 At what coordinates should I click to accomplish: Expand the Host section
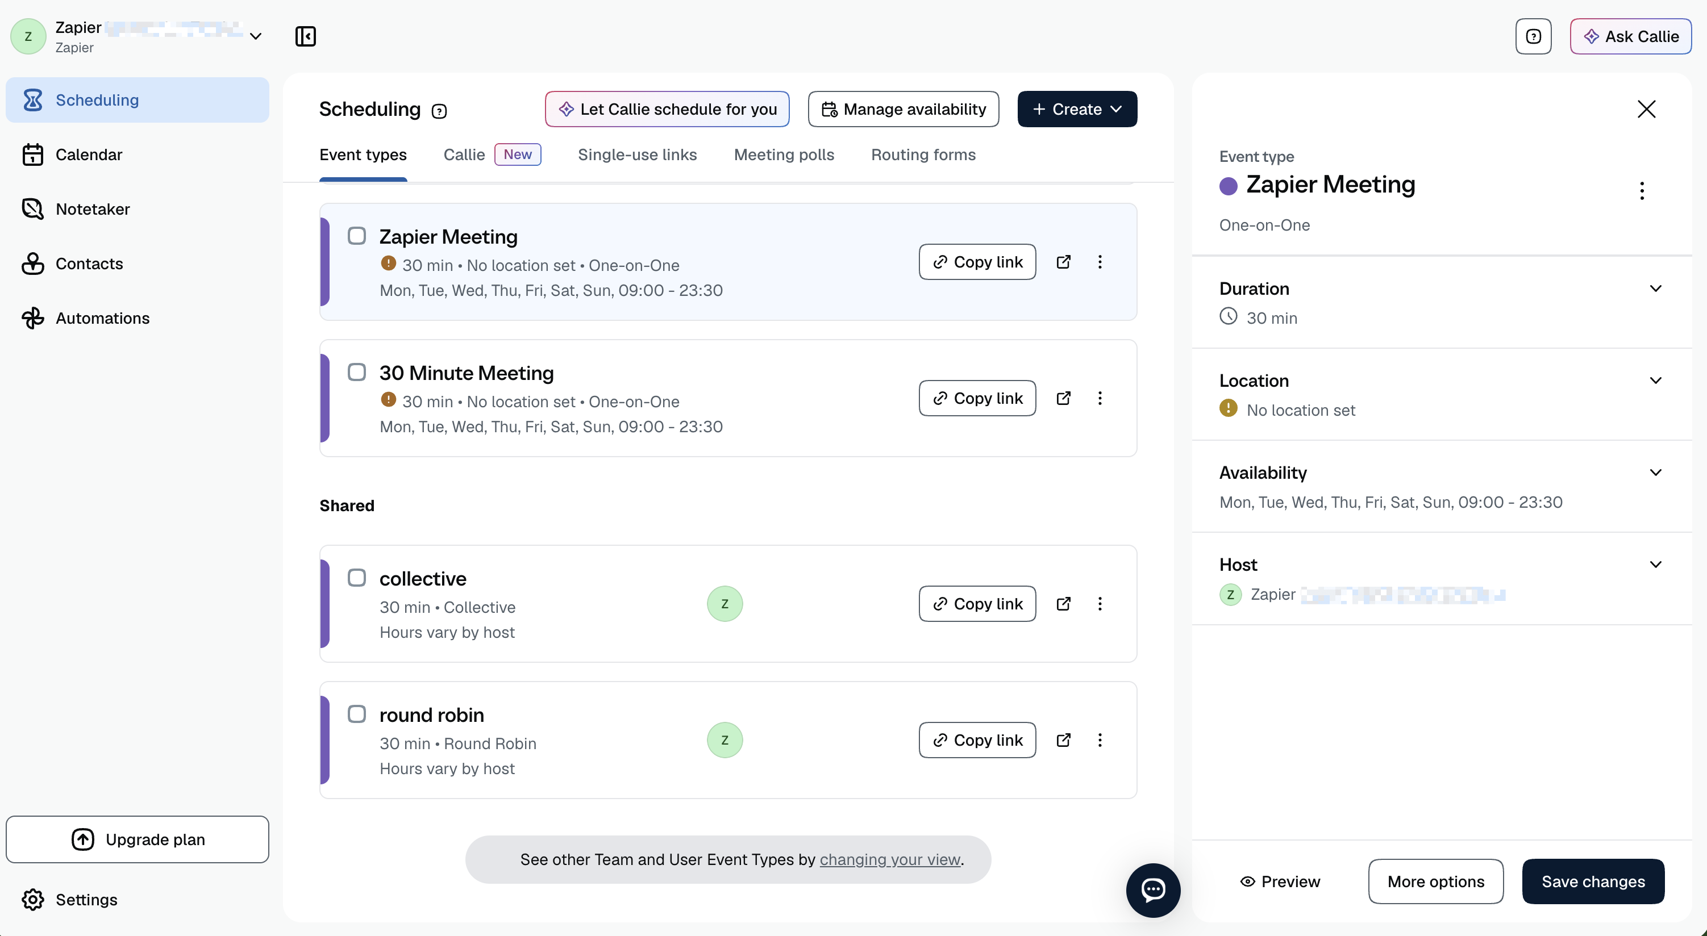(1655, 565)
